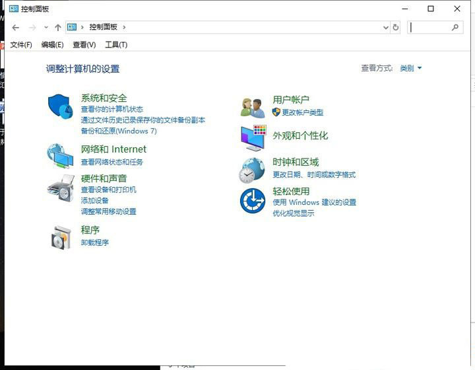Open the 网络和 Internet globe icon
The width and height of the screenshot is (475, 370).
[x=60, y=156]
